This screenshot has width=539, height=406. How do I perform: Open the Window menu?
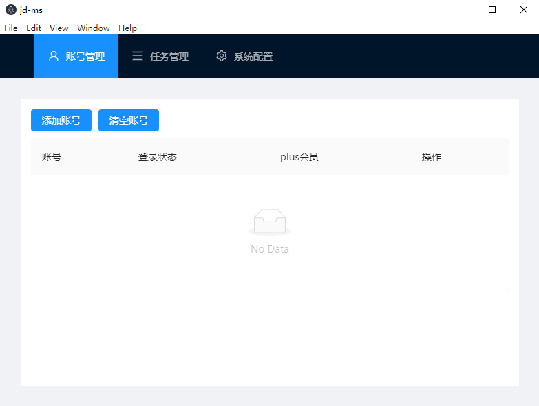point(94,28)
